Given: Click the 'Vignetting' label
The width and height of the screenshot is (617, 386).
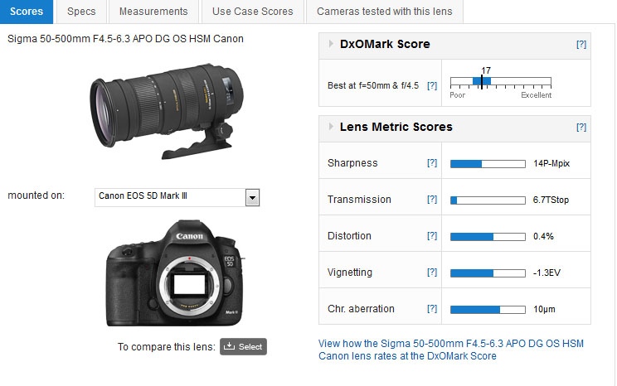Looking at the screenshot, I should coord(350,273).
